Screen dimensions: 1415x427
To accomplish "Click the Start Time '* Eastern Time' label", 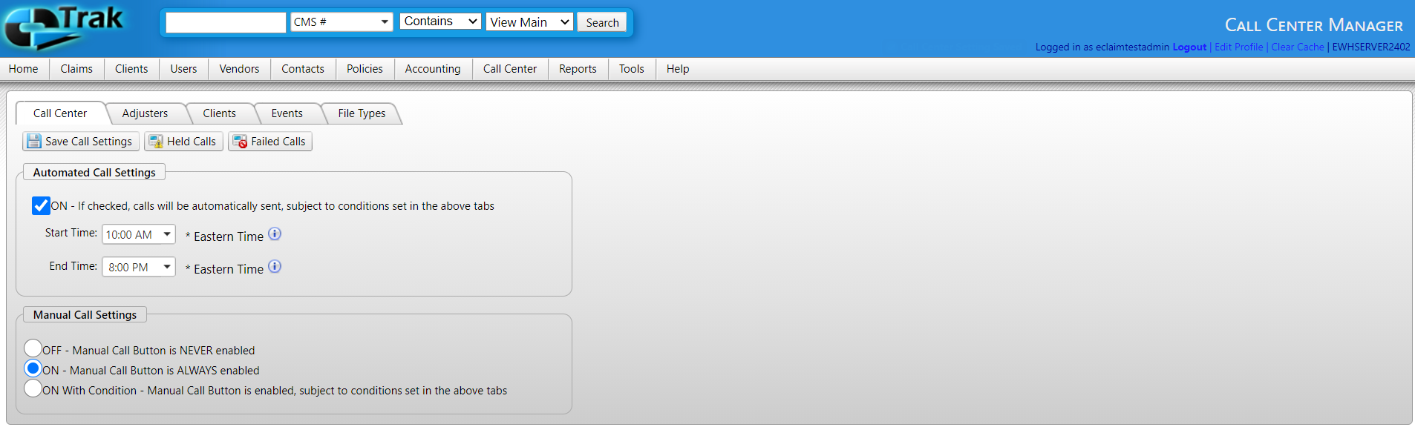I will pyautogui.click(x=225, y=236).
